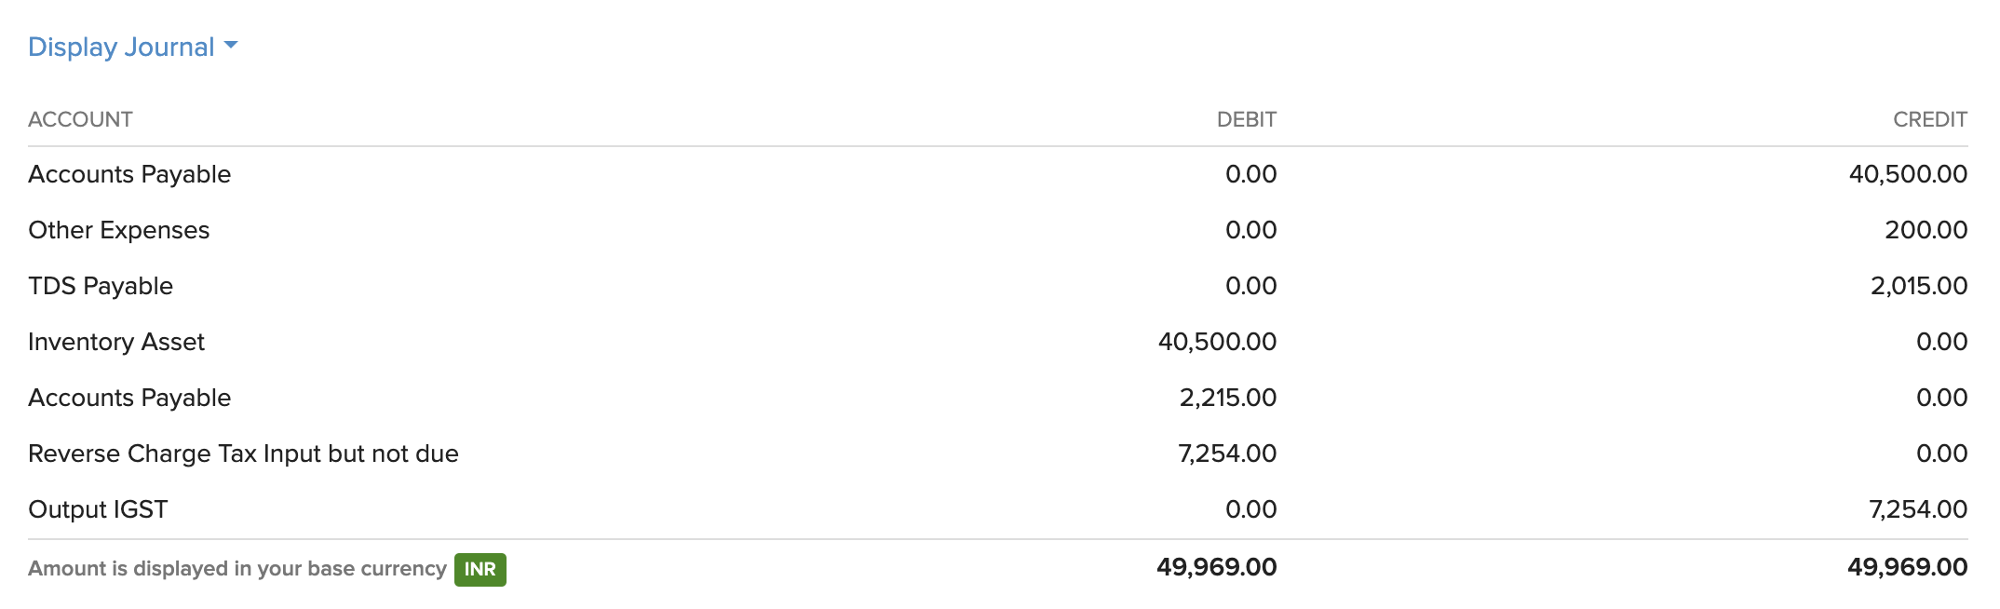The width and height of the screenshot is (2000, 609).
Task: Select the 7,254.00 Output IGST credit amount
Action: (1918, 509)
